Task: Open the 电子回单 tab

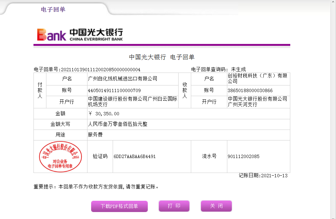Action: [x=53, y=9]
